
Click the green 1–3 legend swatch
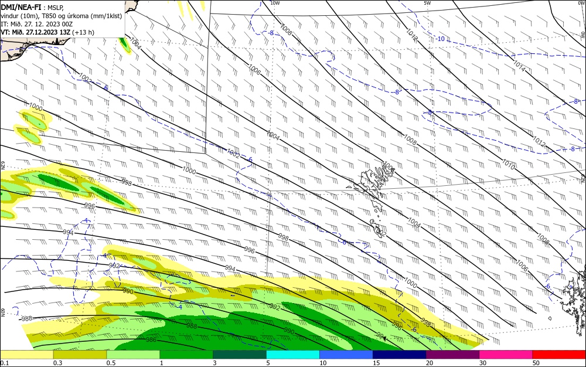click(x=186, y=355)
